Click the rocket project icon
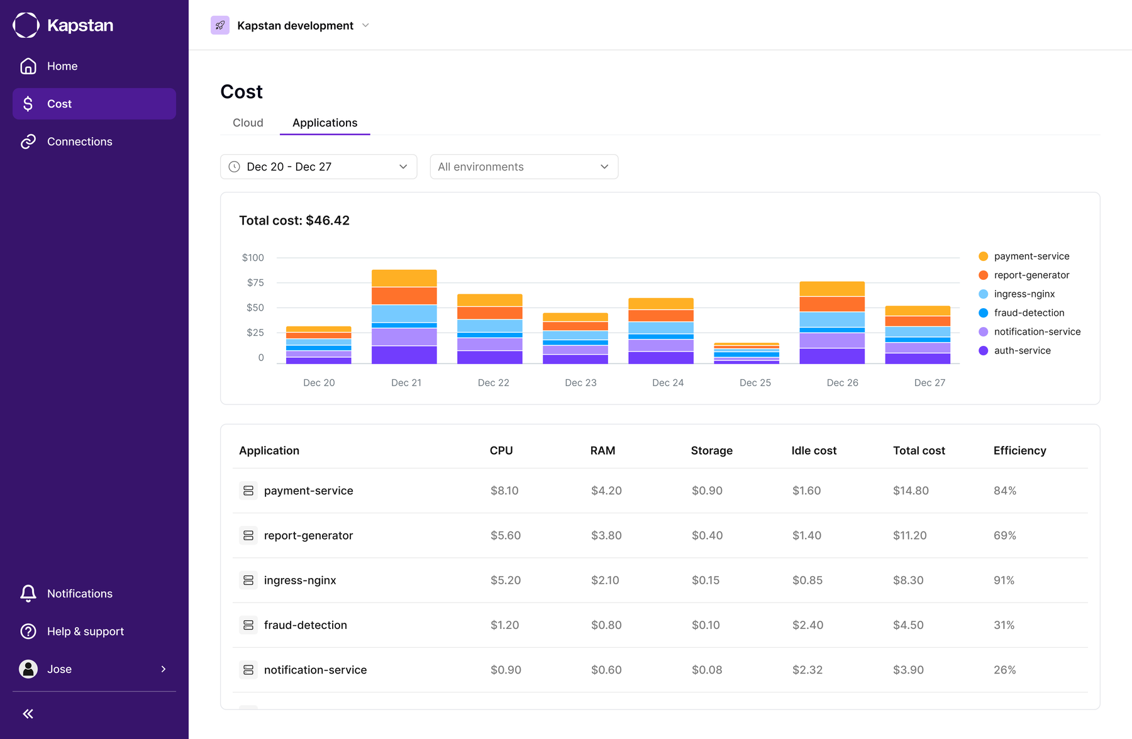 coord(220,25)
